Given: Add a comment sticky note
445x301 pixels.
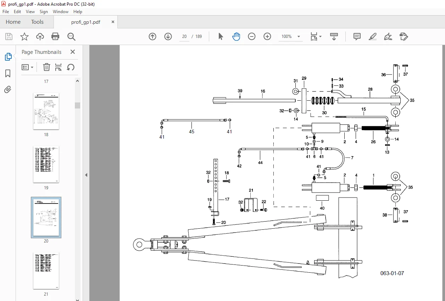Looking at the screenshot, I should point(357,37).
